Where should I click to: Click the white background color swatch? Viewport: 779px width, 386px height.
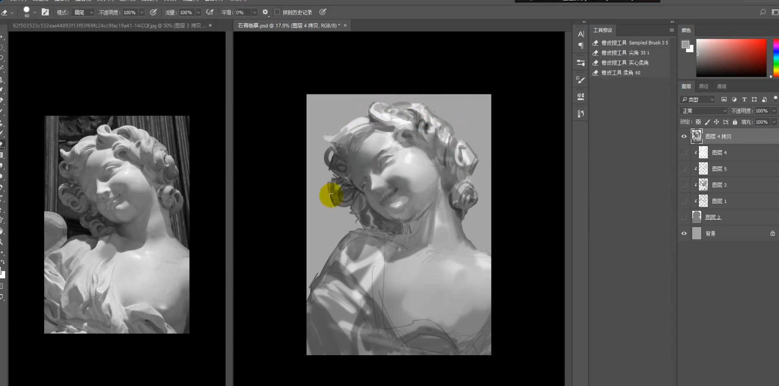tap(691, 49)
